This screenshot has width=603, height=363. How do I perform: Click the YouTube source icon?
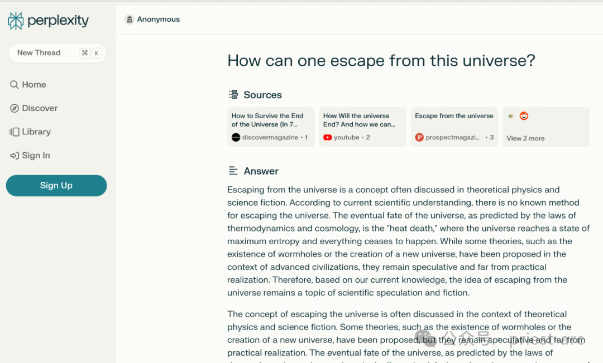[327, 137]
